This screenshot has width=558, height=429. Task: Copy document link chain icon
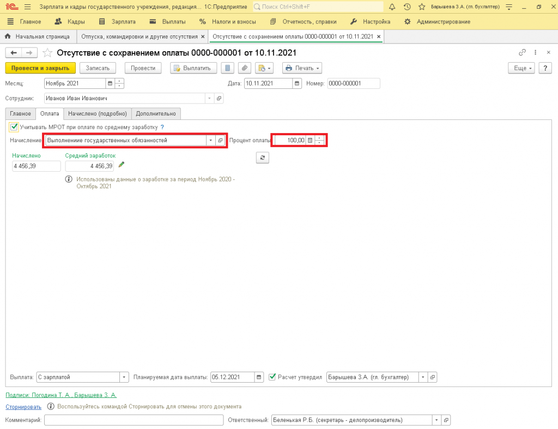522,52
